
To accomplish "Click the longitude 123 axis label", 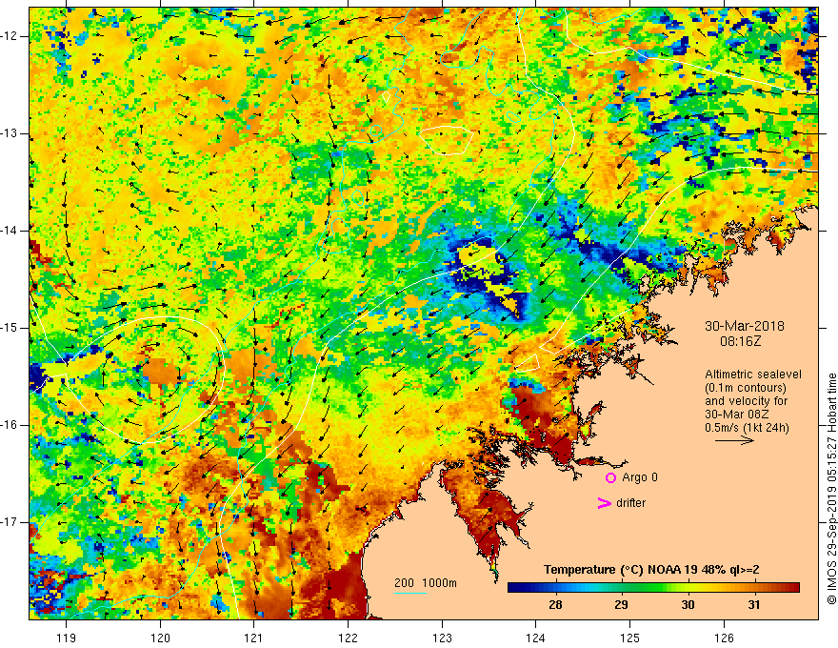I will (x=442, y=638).
